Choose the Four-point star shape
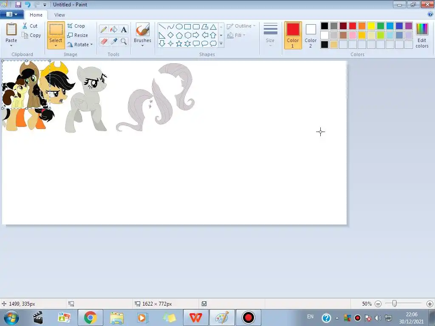Viewport: 435px width, 326px height. 171,44
